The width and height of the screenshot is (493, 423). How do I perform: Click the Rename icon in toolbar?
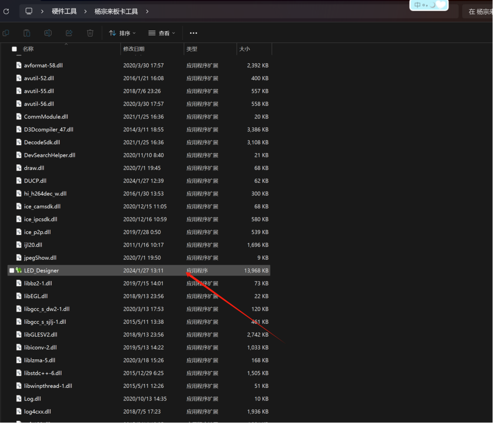click(x=48, y=33)
